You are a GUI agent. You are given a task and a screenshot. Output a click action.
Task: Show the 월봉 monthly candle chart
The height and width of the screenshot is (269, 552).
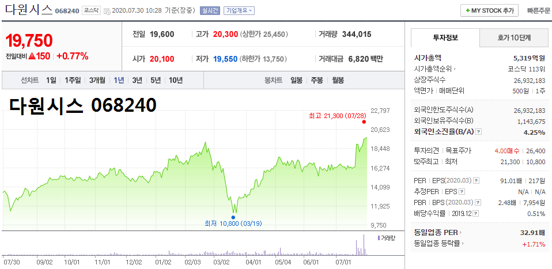[338, 80]
